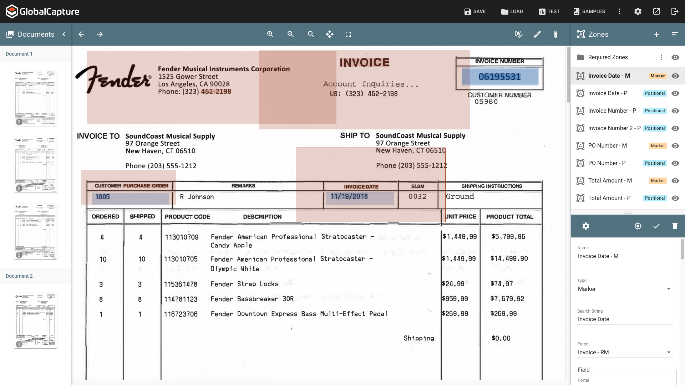Open Document 2 page 1 thumbnail
The image size is (685, 385).
(36, 320)
